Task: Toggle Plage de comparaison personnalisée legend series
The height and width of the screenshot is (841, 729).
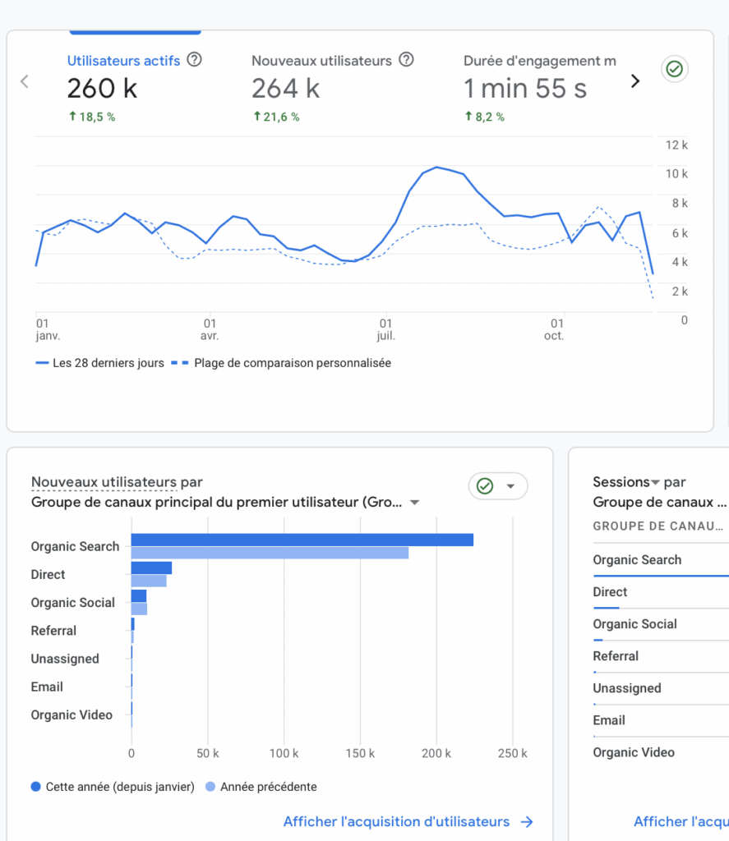Action: (x=292, y=363)
